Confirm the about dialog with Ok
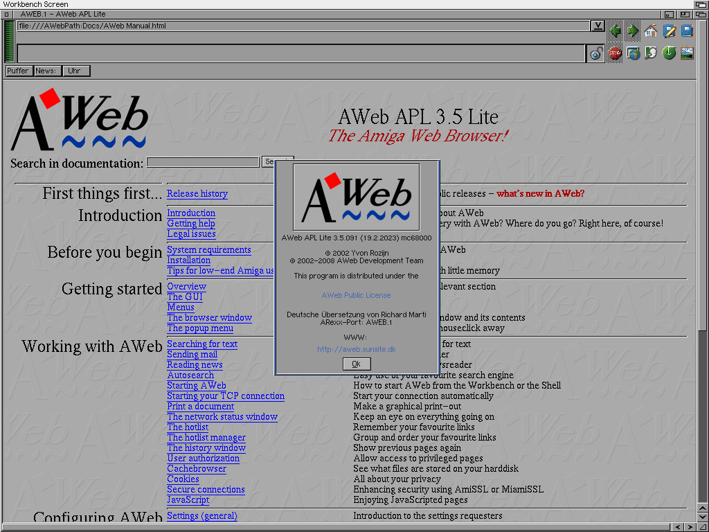This screenshot has width=709, height=532. coord(357,364)
